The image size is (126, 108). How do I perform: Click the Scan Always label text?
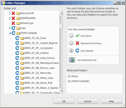87,51
